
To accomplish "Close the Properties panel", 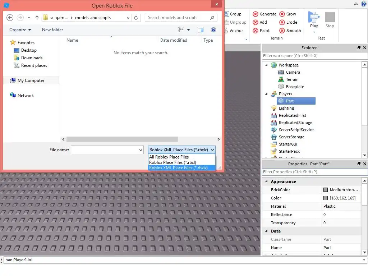I will pyautogui.click(x=365, y=164).
